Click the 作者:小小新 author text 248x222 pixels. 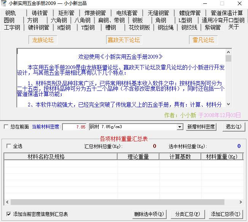tap(180, 115)
